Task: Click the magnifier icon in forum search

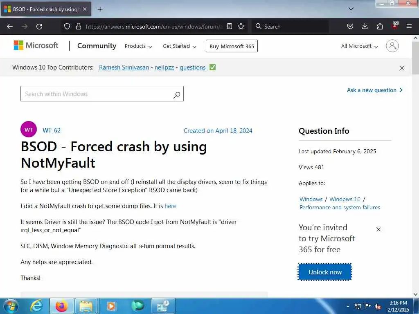Action: click(x=177, y=94)
